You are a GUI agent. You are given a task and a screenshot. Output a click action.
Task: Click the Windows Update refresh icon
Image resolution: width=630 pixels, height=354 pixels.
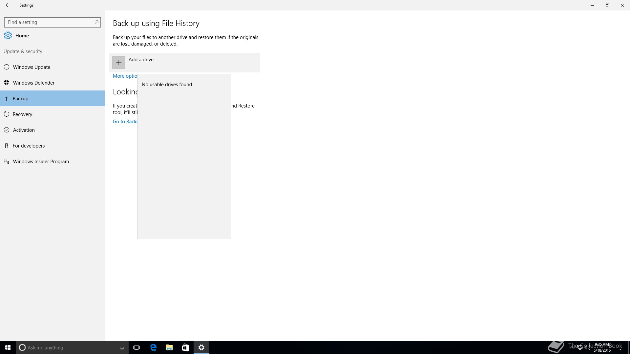pyautogui.click(x=7, y=67)
